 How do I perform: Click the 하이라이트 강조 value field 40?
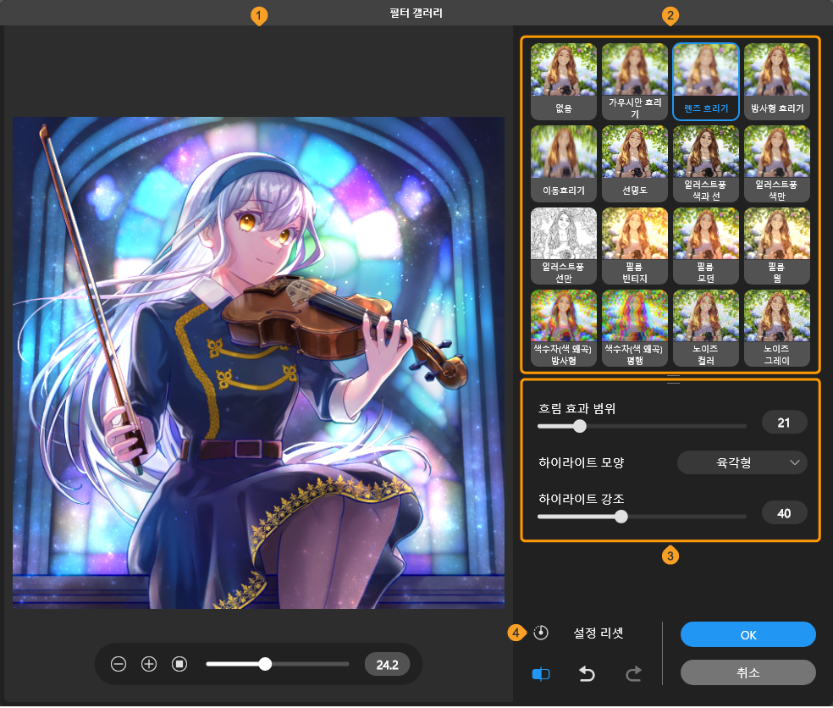pos(784,513)
